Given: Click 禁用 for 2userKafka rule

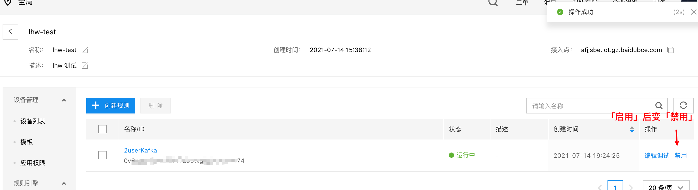Looking at the screenshot, I should point(680,156).
